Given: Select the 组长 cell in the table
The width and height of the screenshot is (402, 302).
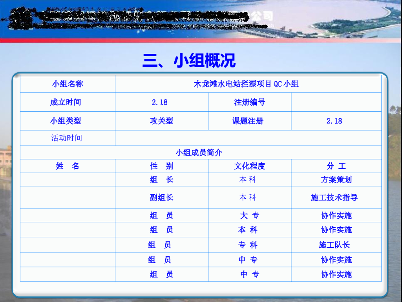Looking at the screenshot, I should coord(161,180).
